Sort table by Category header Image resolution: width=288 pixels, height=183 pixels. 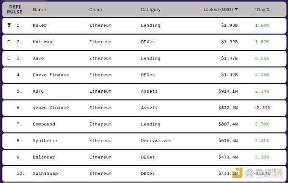click(151, 10)
